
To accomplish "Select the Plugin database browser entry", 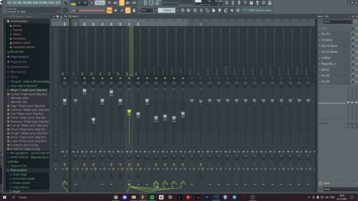I will (20, 57).
